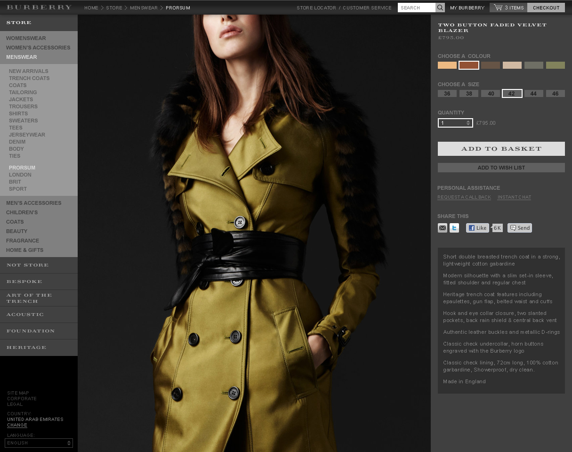Screen dimensions: 572x452
Task: Select size 38
Action: click(469, 94)
